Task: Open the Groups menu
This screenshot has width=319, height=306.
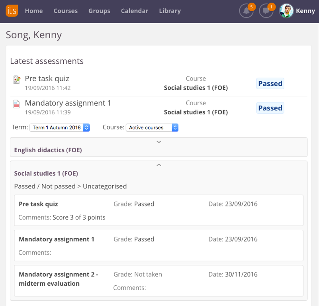Action: coord(99,11)
